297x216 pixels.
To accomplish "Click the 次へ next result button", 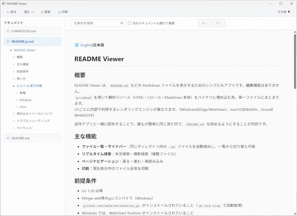I will (219, 23).
